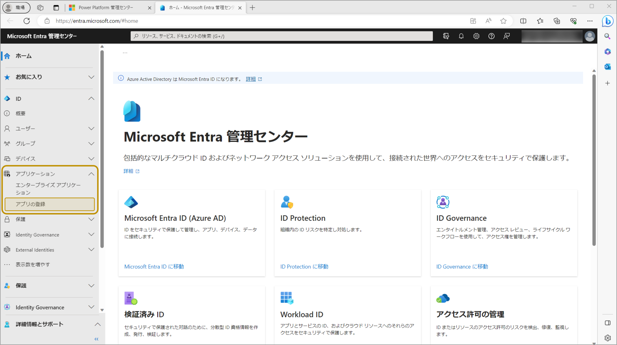
Task: Open notifications bell in Entra header
Action: pyautogui.click(x=461, y=36)
